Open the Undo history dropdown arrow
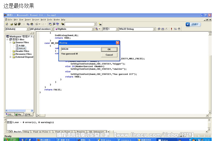Screen dimensions: 212x141 click(40, 24)
